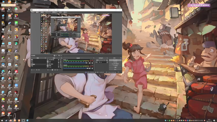The width and height of the screenshot is (217, 122).
Task: Click OBS icon on the taskbar
Action: coord(23,121)
